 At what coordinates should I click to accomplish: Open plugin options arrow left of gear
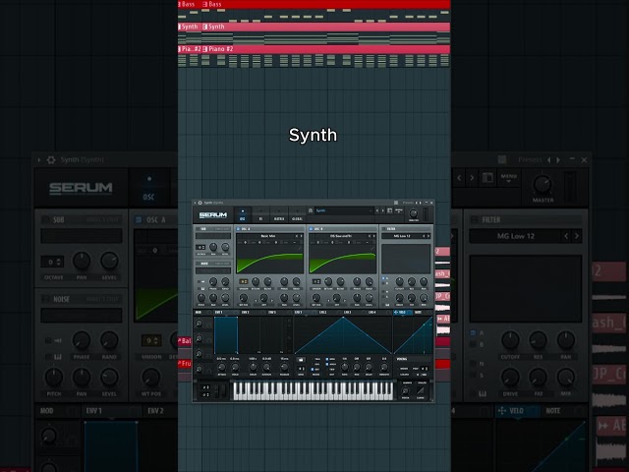pyautogui.click(x=195, y=203)
